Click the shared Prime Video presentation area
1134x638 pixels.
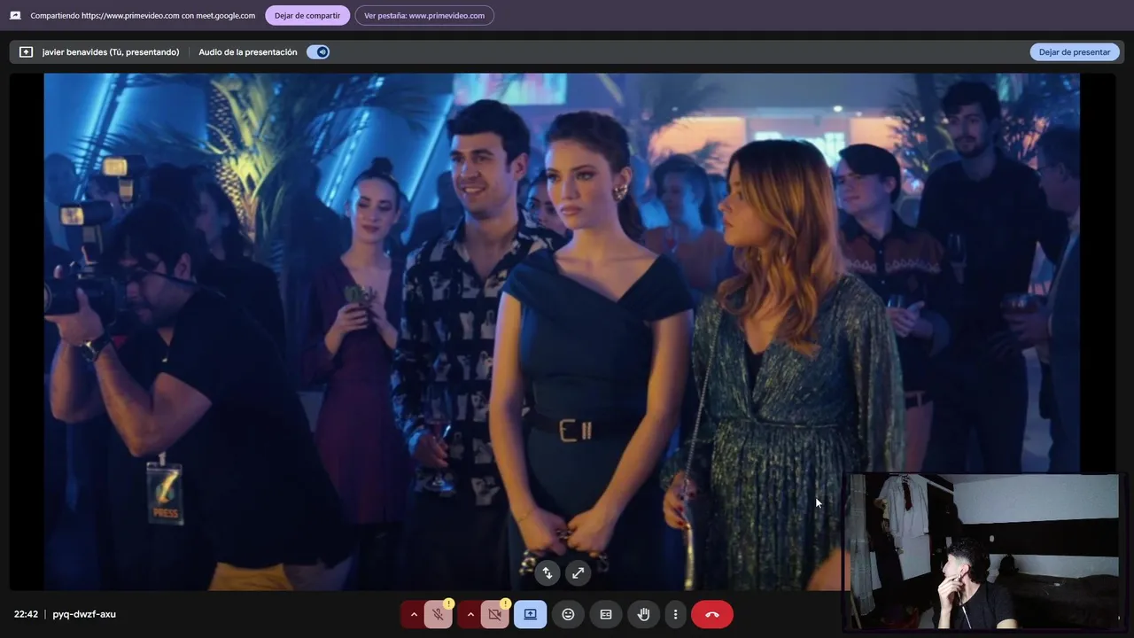tap(562, 331)
